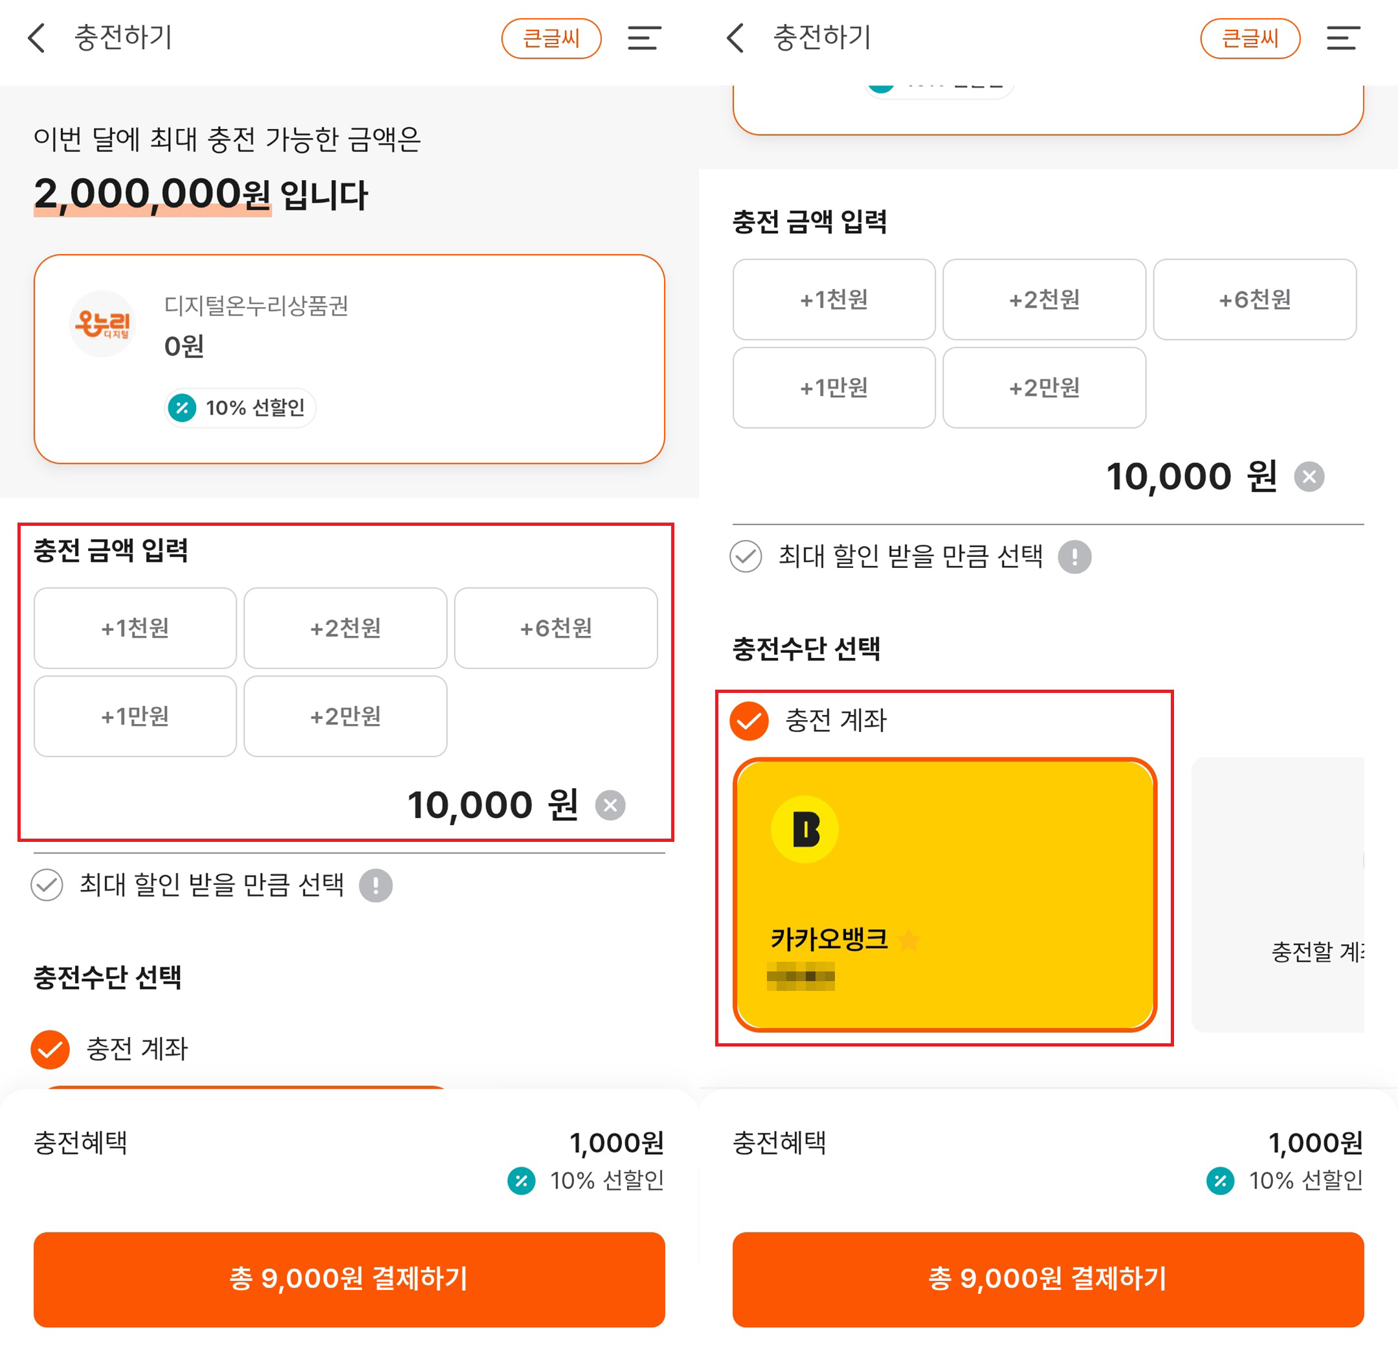Image resolution: width=1398 pixels, height=1360 pixels.
Task: Enable 큰글씨 mode on left screen
Action: tap(551, 39)
